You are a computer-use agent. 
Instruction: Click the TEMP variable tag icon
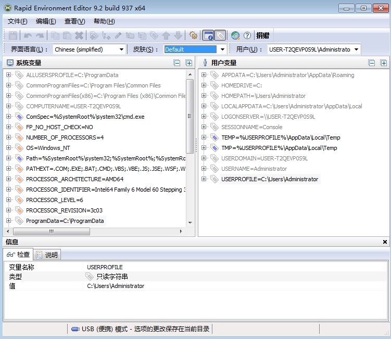coord(214,137)
